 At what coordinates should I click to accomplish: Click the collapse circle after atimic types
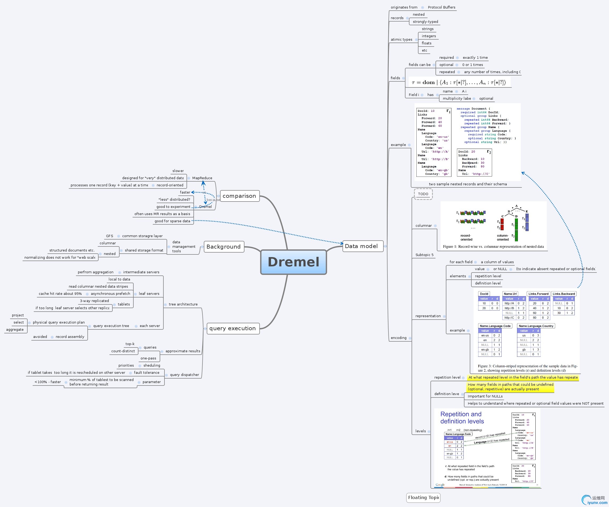pos(416,40)
